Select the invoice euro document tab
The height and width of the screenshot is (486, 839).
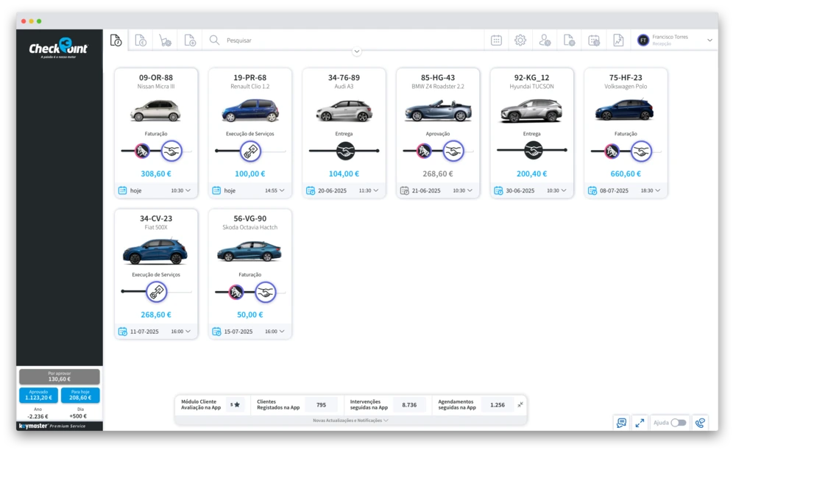(x=141, y=40)
